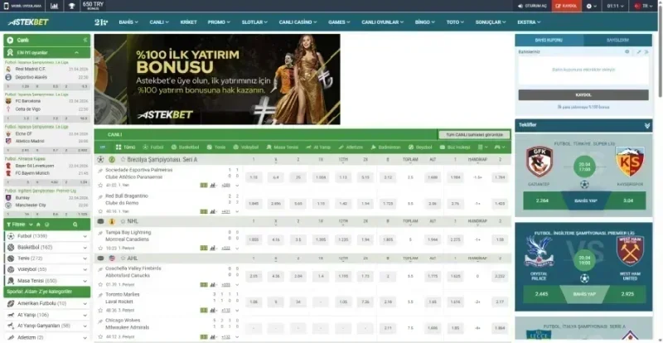Select the Buz Hokeyi filter in live bar
This screenshot has width=663, height=343.
point(455,147)
